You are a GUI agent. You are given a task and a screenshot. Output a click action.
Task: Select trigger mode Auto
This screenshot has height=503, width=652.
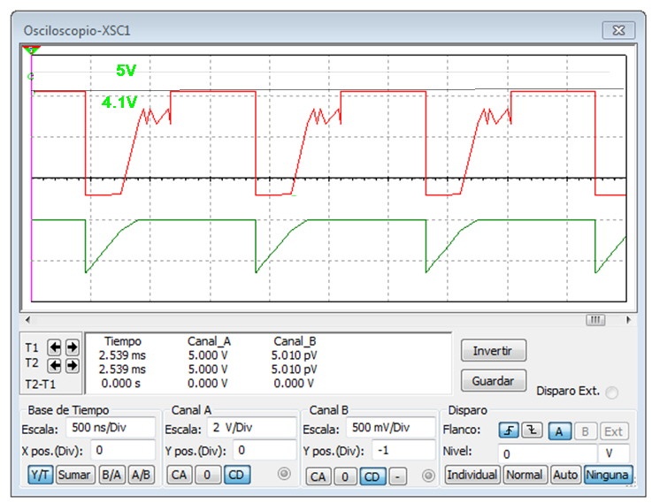tap(564, 475)
